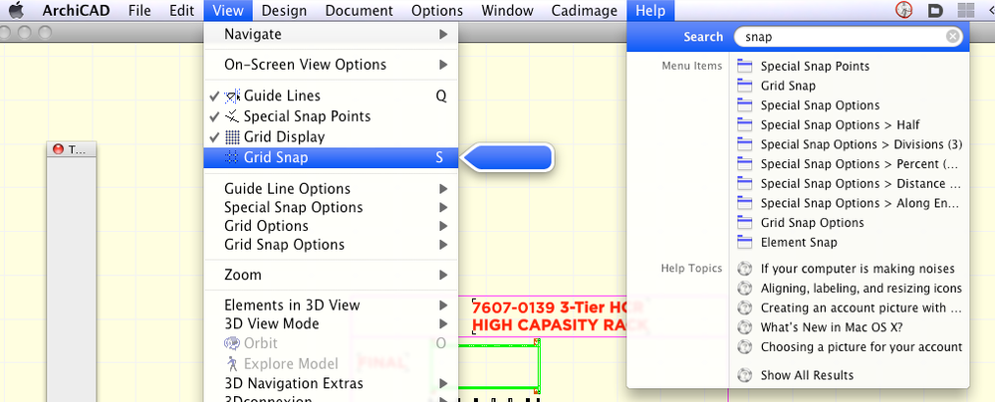Image resolution: width=995 pixels, height=402 pixels.
Task: Expand the Zoom submenu
Action: coord(331,276)
